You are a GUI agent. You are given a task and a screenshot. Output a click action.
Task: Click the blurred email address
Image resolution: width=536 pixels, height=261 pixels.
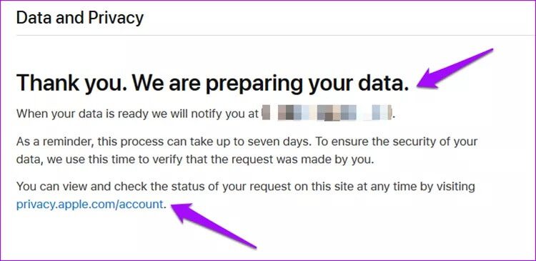click(327, 113)
